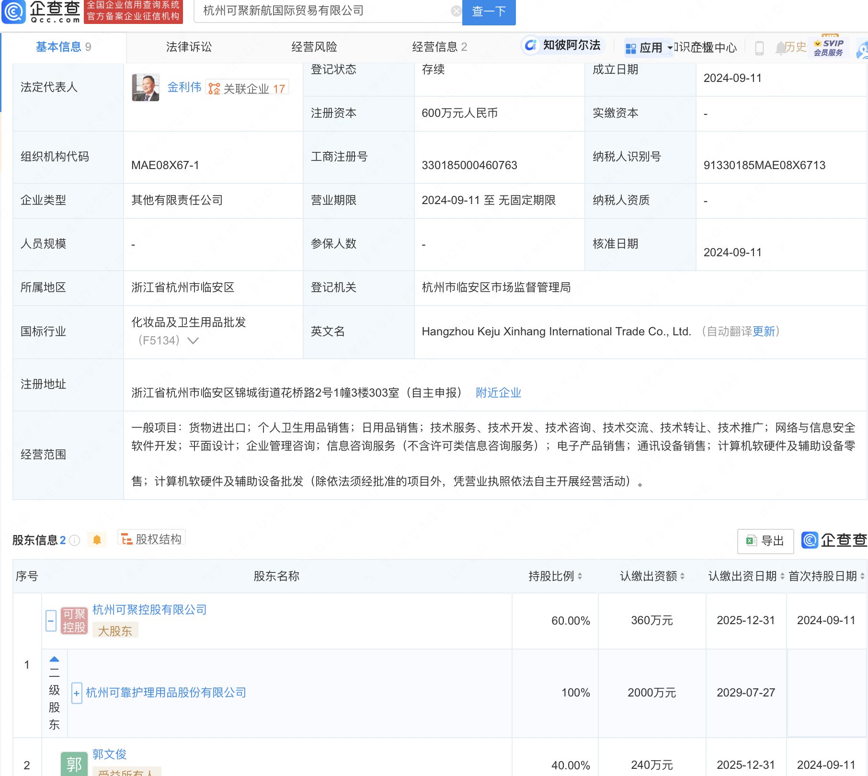The height and width of the screenshot is (776, 868).
Task: Open the 应用 dropdown menu
Action: tap(649, 48)
